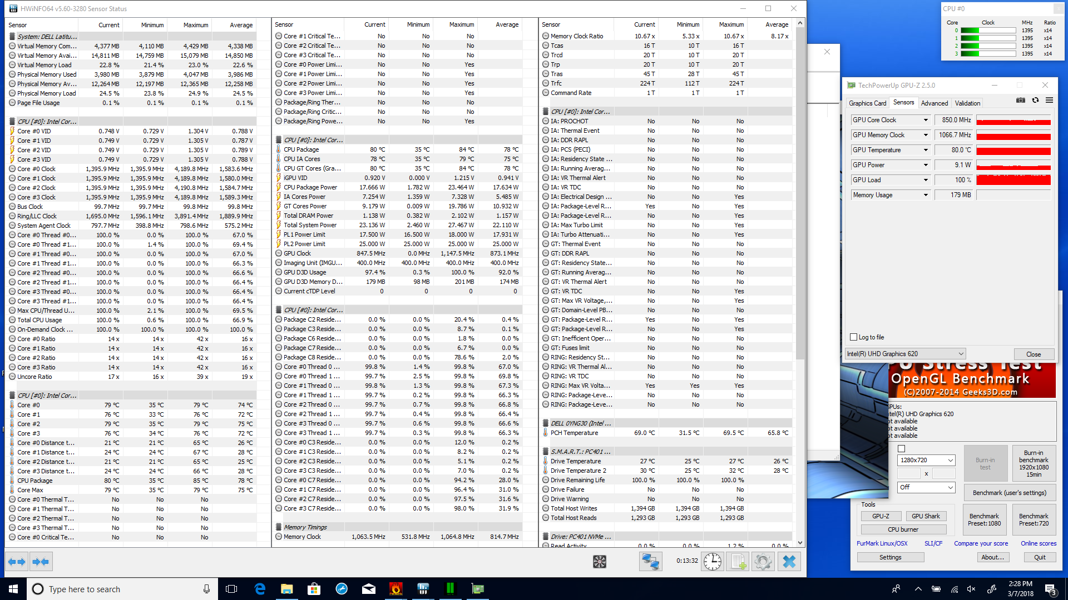Open HWiNFO sensor settings gear icon

click(763, 562)
